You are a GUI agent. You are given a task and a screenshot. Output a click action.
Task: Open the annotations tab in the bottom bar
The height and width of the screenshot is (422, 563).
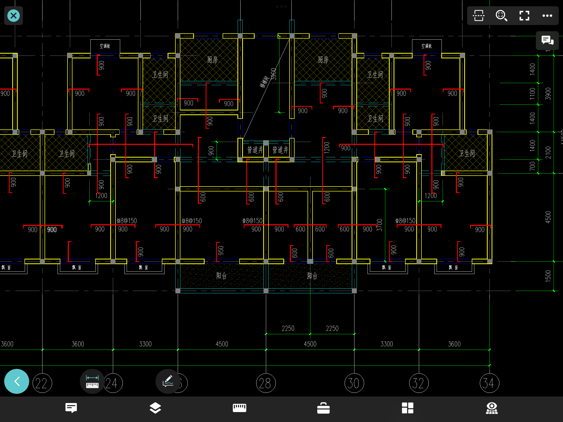tap(71, 408)
